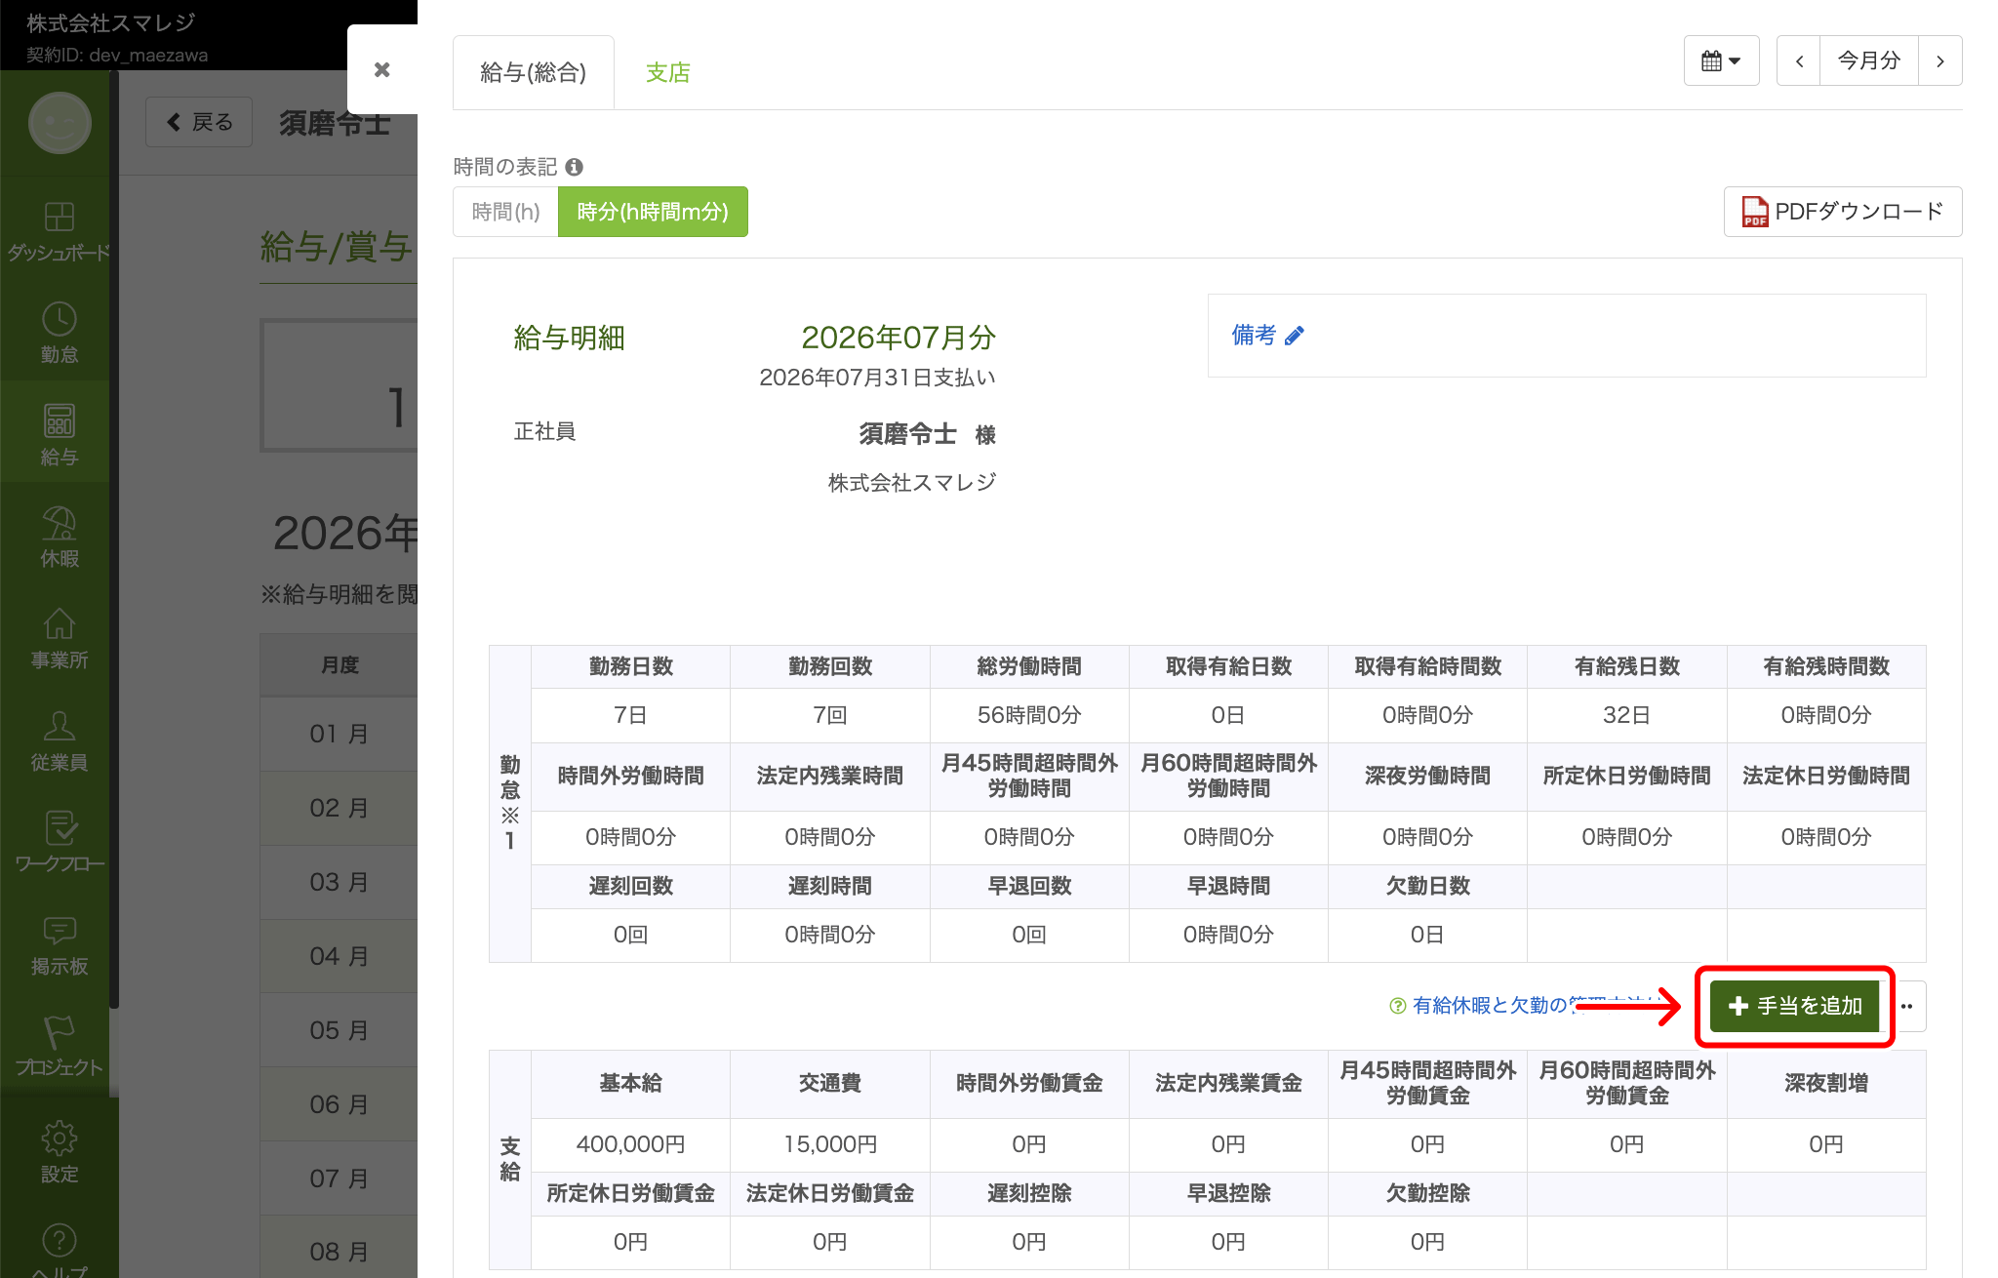Viewport: 1998px width, 1278px height.
Task: Open the calendar date picker dropdown
Action: point(1721,60)
